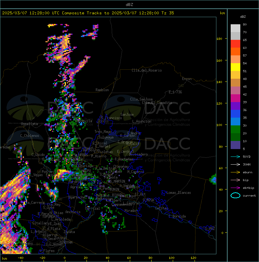This screenshot has width=259, height=262.
Task: Select the yellow eburn arrow legend icon
Action: 235,172
